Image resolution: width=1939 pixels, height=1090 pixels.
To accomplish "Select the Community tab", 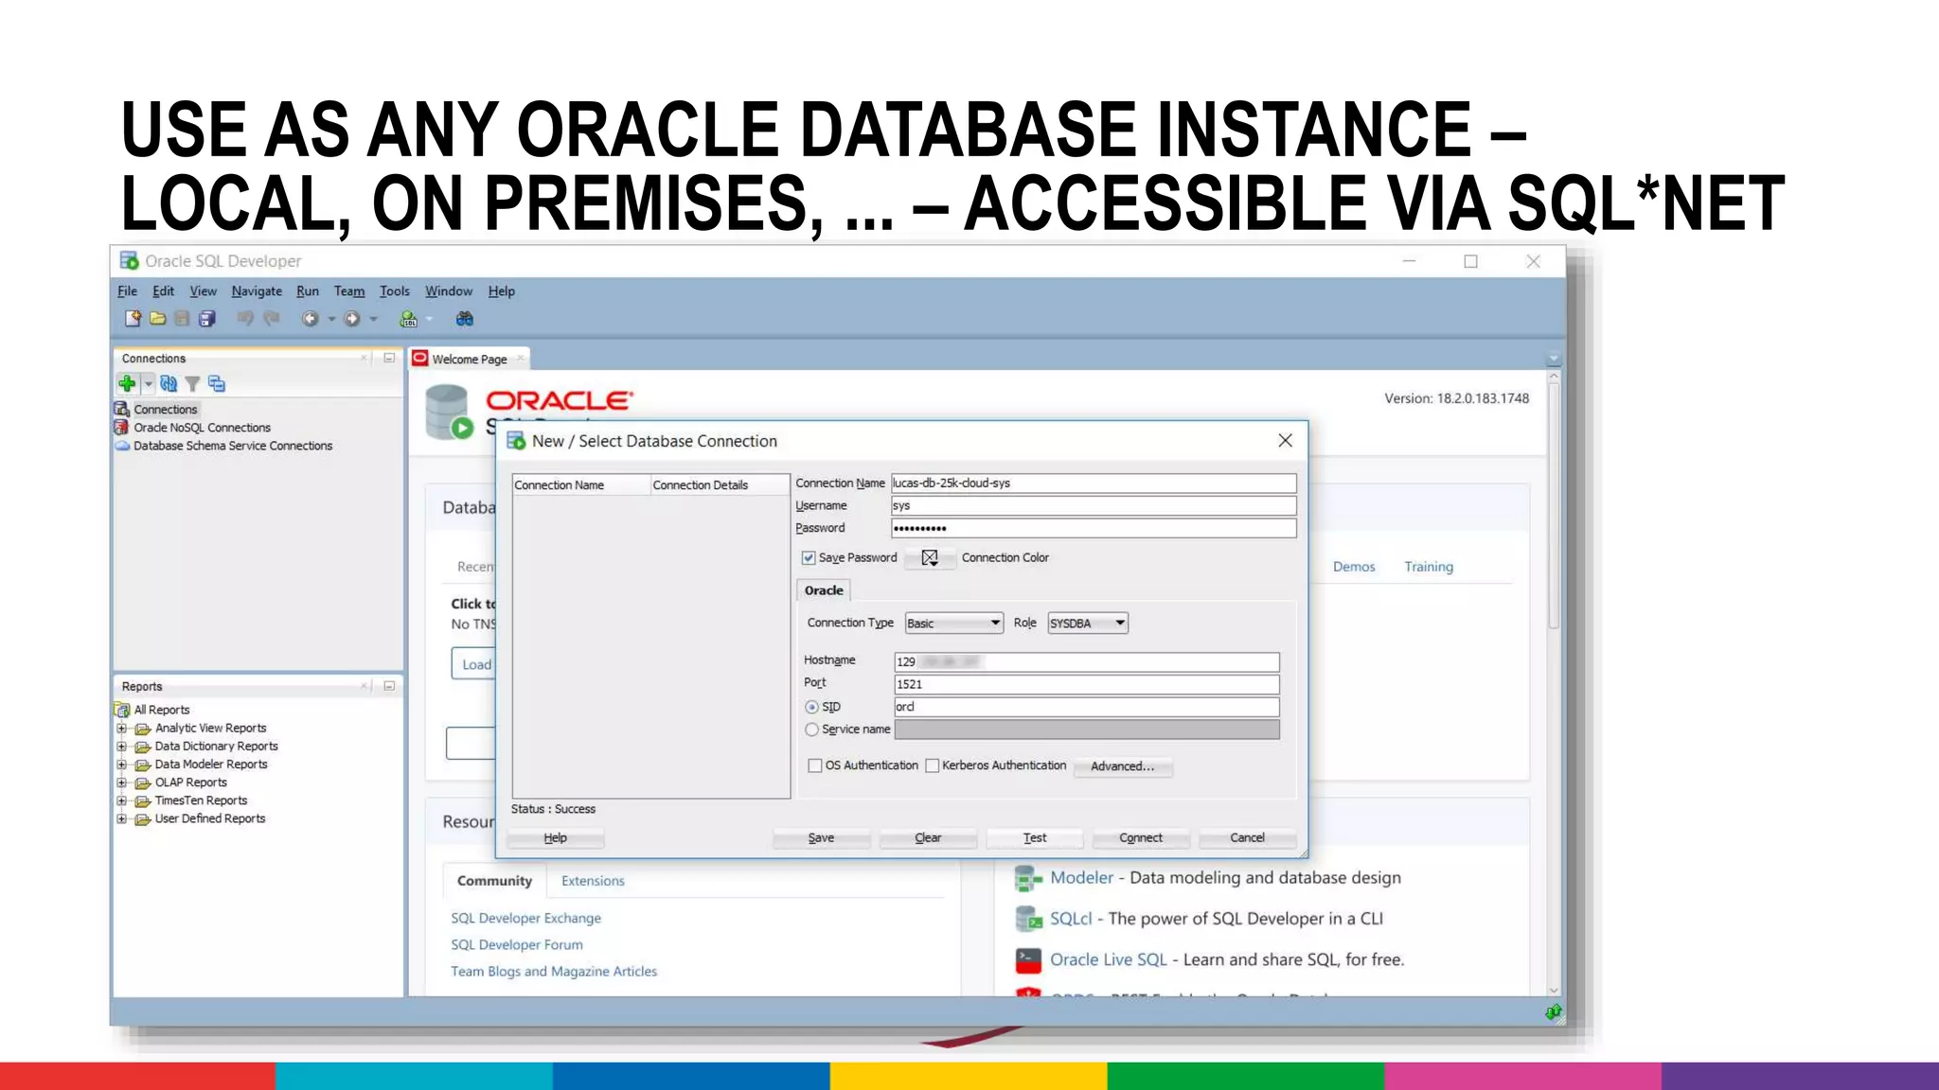I will (494, 881).
